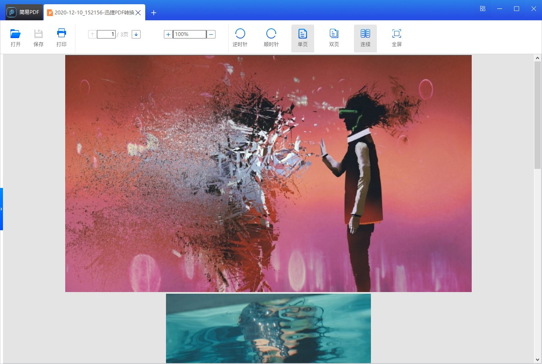Image resolution: width=542 pixels, height=364 pixels.
Task: Click the 100% zoom level field
Action: [x=190, y=34]
